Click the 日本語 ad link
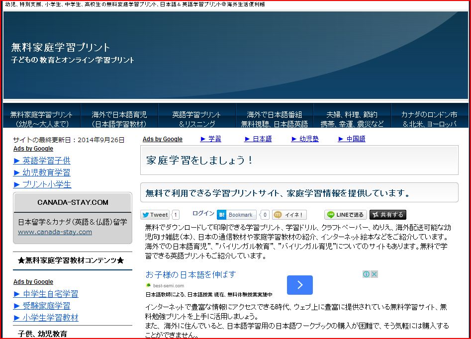This screenshot has height=339, width=471. (x=258, y=139)
